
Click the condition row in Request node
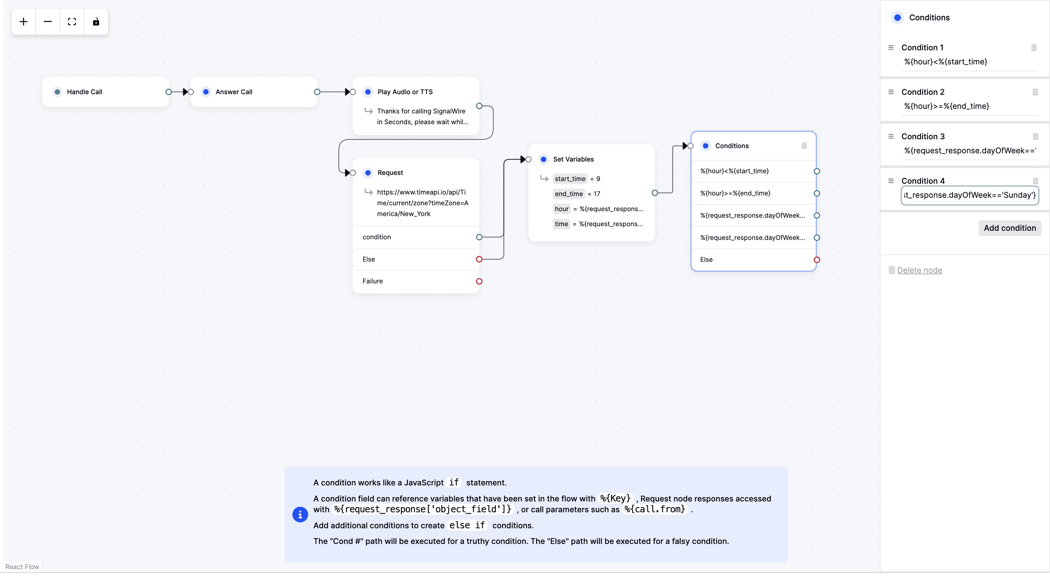point(416,237)
